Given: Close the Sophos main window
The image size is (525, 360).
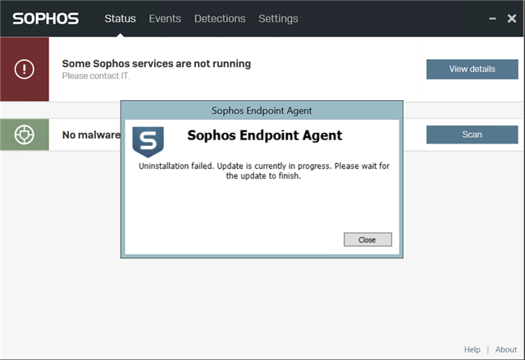Looking at the screenshot, I should tap(512, 18).
